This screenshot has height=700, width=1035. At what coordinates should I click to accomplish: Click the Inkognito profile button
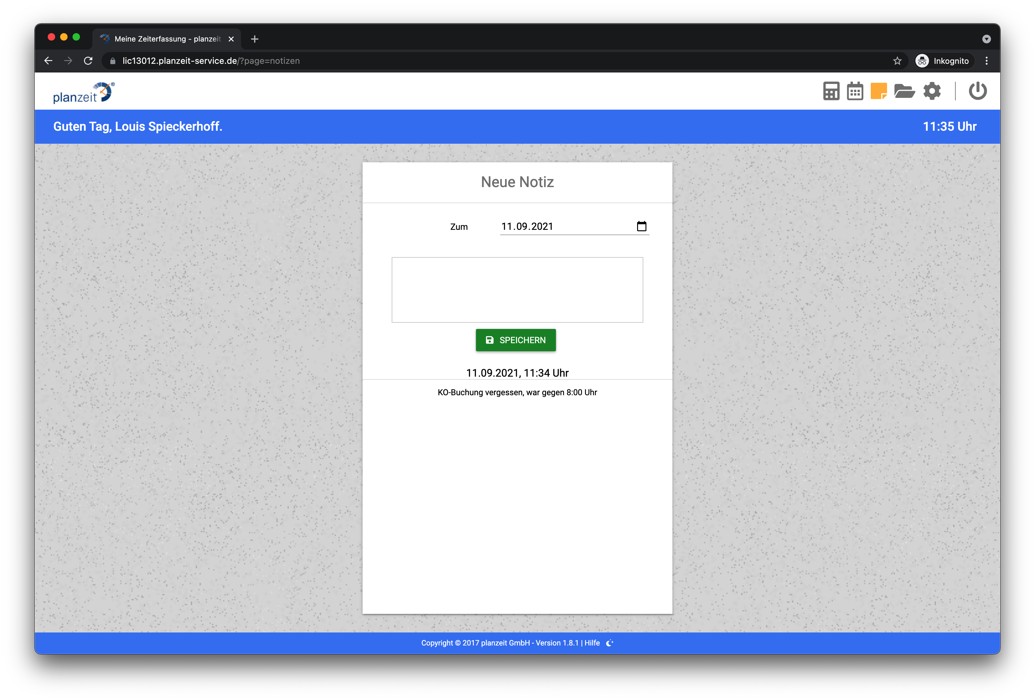point(943,61)
